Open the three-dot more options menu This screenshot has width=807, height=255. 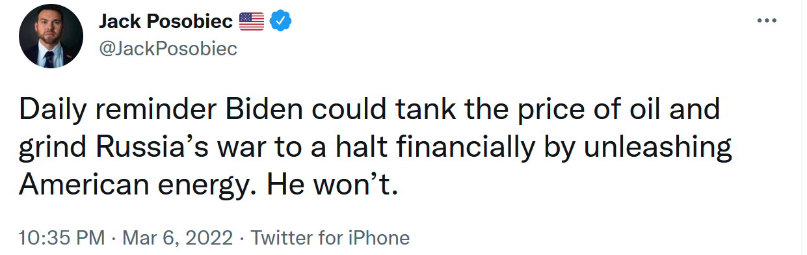tap(767, 21)
